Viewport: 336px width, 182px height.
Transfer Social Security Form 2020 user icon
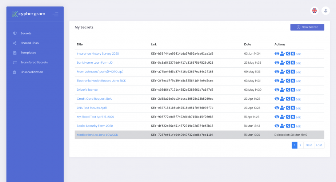283,126
